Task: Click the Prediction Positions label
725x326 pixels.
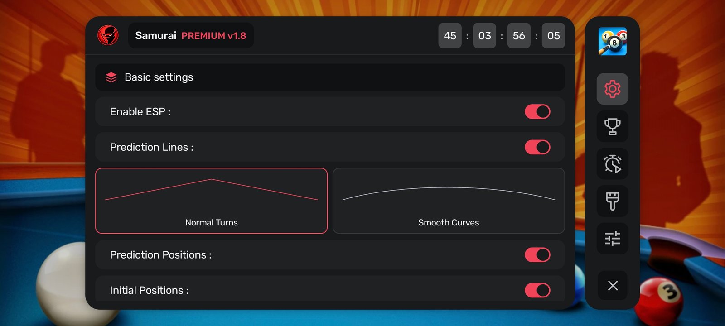Action: 160,255
